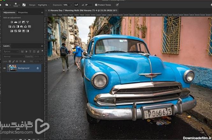
Task: Switch to the Properties tab
Action: tap(23, 12)
